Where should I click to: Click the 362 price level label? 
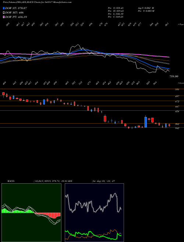(x=177, y=124)
